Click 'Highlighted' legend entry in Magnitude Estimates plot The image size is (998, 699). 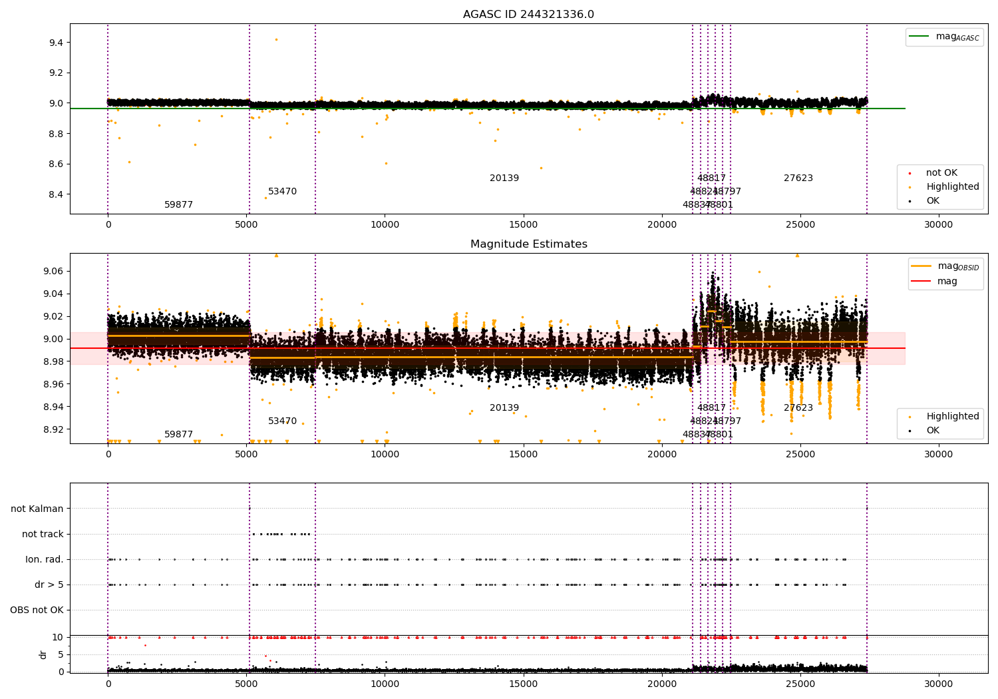pyautogui.click(x=943, y=417)
